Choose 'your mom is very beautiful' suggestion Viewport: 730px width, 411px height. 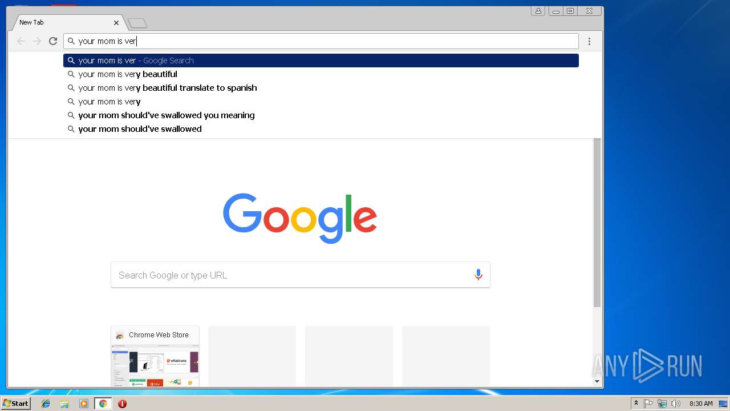[x=321, y=74]
